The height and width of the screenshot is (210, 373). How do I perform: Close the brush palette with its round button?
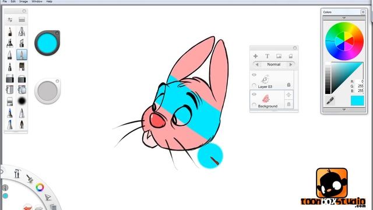pos(24,11)
